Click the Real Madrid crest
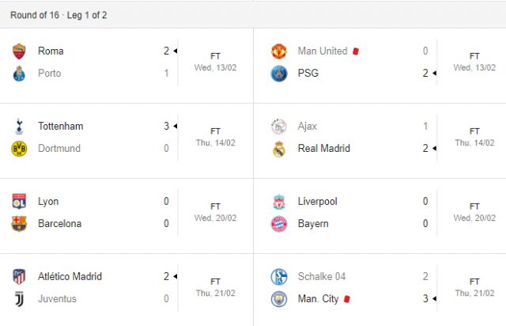Viewport: 506px width, 326px height. point(279,149)
